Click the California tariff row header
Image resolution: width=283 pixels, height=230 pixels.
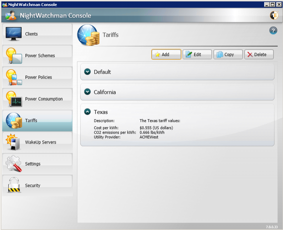[x=178, y=92]
